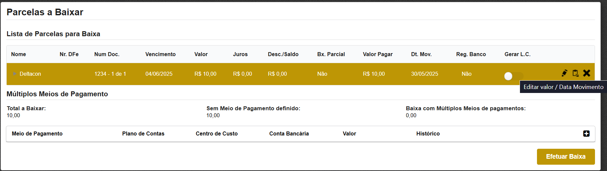Click the Valor Pagar column header
This screenshot has height=171, width=607.
pos(378,54)
